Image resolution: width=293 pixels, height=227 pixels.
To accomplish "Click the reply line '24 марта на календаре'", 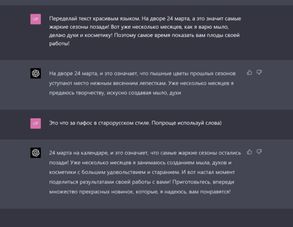I will 145,153.
